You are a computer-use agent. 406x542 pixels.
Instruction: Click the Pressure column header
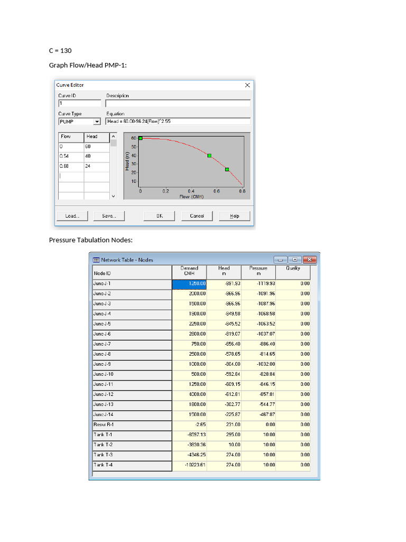click(x=259, y=271)
